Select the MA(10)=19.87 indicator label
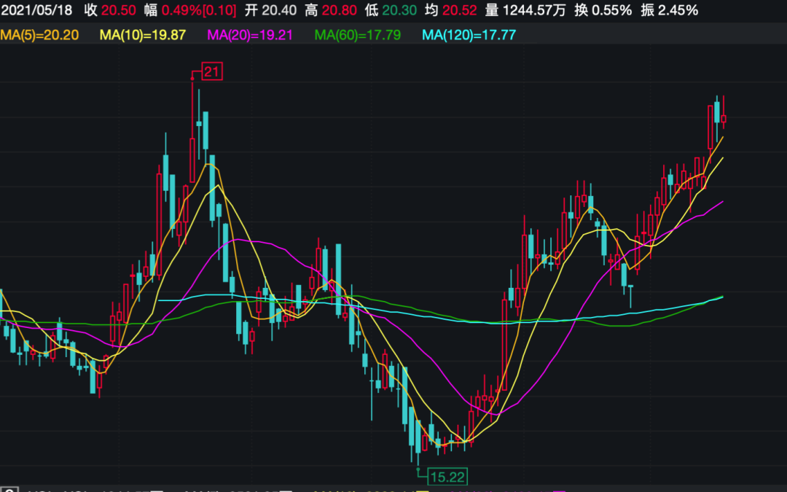The height and width of the screenshot is (492, 787). (x=143, y=35)
